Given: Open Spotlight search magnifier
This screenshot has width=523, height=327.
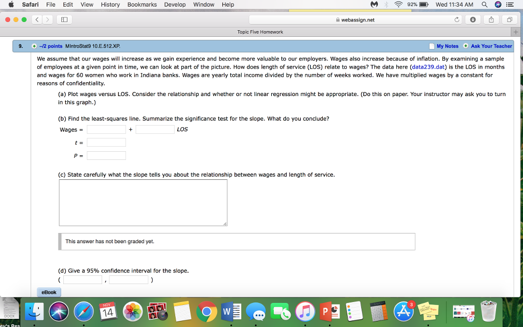Looking at the screenshot, I should [x=484, y=4].
